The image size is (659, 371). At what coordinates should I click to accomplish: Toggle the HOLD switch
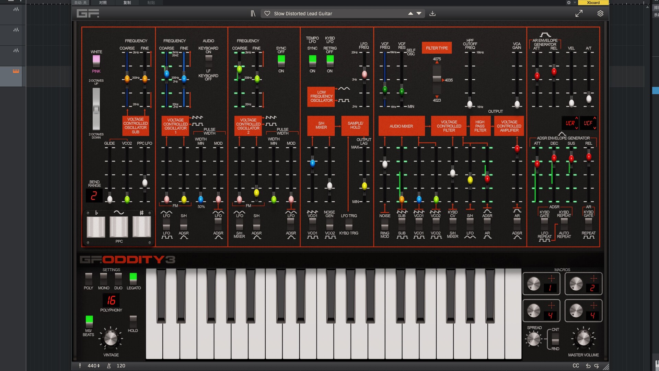pyautogui.click(x=133, y=321)
